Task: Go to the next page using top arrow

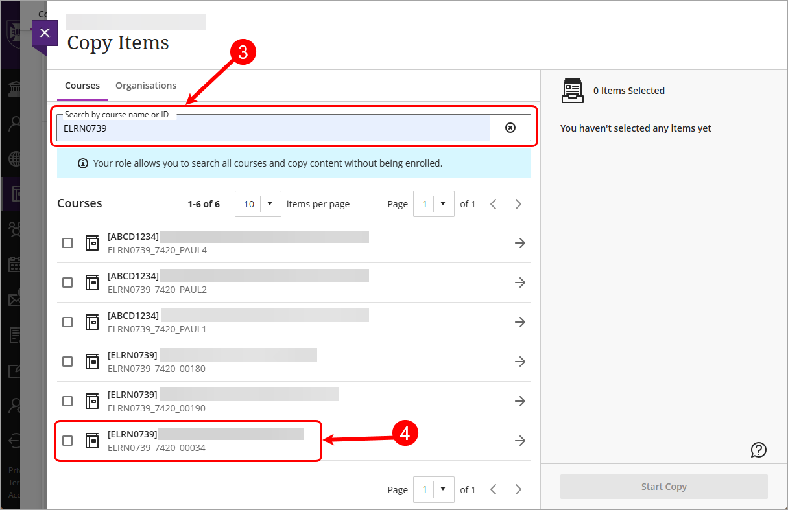Action: (518, 204)
